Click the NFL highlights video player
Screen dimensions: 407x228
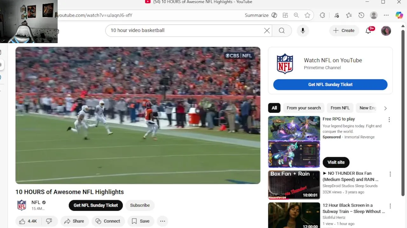tap(138, 115)
